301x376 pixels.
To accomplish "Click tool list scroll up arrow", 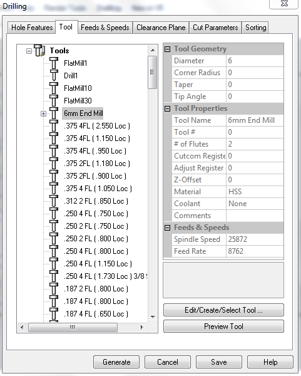I will (153, 50).
